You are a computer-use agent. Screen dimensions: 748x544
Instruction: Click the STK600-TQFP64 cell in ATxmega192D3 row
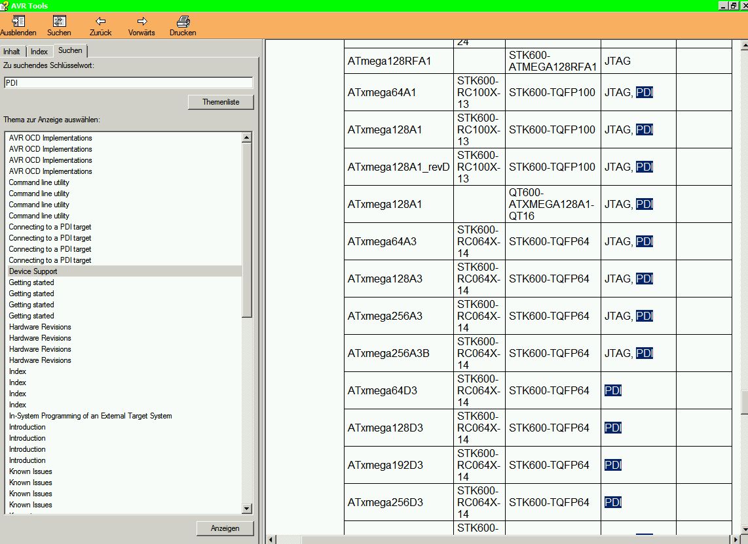[x=552, y=465]
